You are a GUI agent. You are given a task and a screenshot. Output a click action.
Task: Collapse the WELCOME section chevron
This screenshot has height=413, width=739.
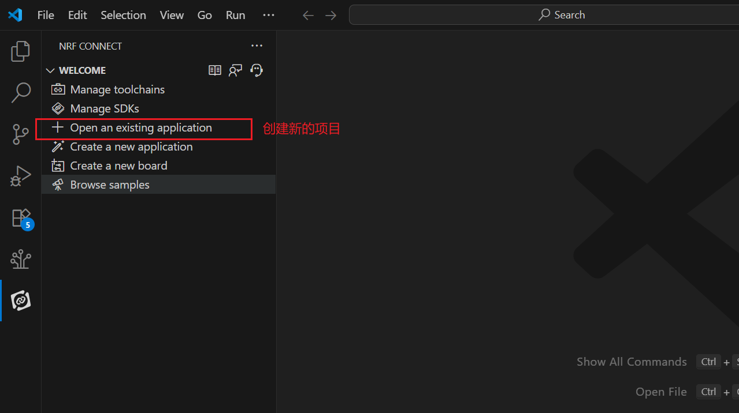click(x=50, y=70)
